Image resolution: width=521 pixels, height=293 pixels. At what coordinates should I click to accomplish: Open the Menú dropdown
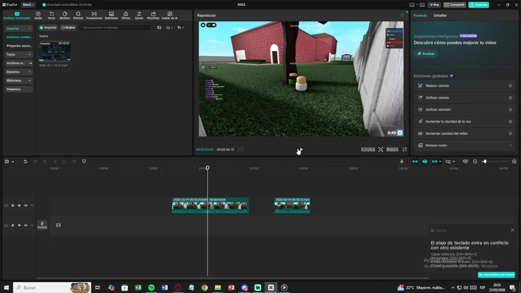click(x=28, y=5)
